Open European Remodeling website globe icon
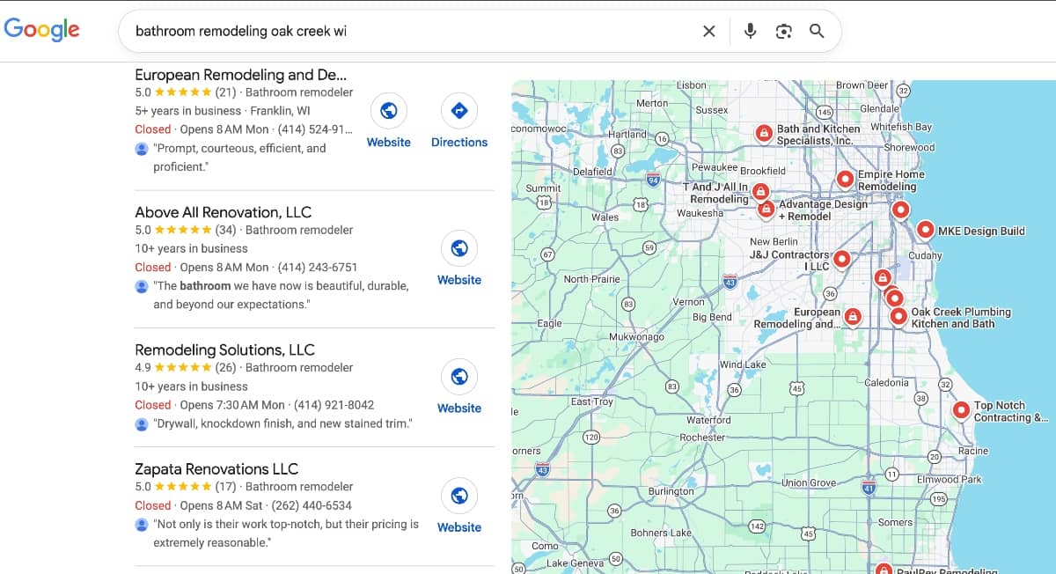This screenshot has height=574, width=1056. 388,112
